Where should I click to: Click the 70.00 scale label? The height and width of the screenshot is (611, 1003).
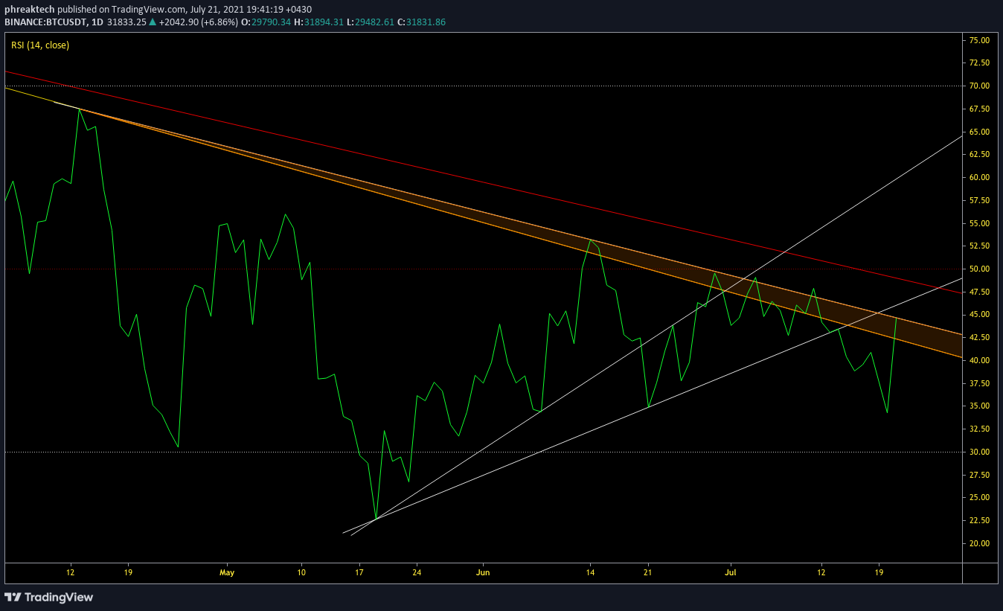[x=978, y=86]
